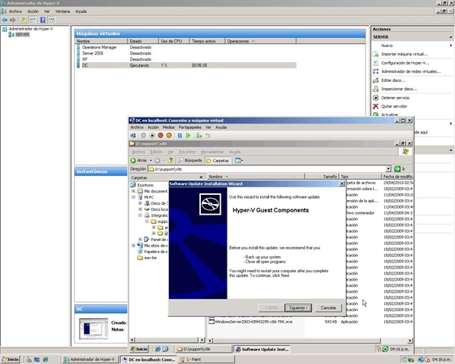Click Detener servicio action
Image resolution: width=455 pixels, height=364 pixels.
(395, 98)
